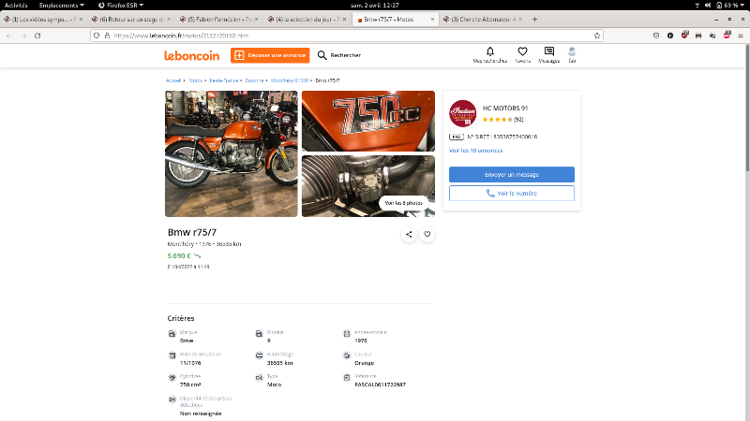The image size is (750, 421).
Task: Open the Firefox ESR application menu
Action: (121, 6)
